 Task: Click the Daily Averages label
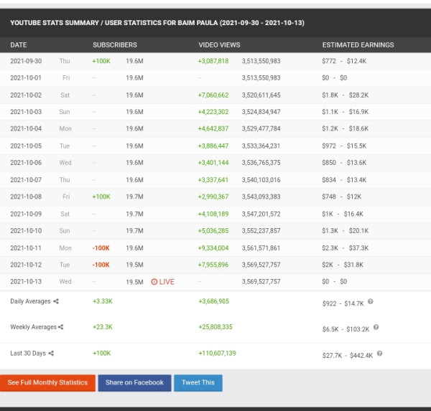[x=30, y=301]
